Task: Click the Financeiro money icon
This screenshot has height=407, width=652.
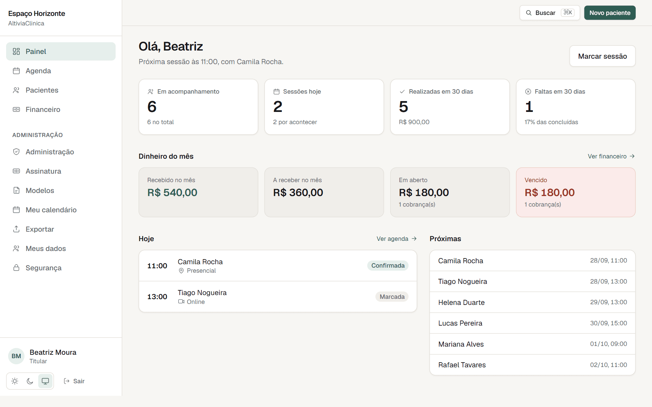Action: [16, 110]
